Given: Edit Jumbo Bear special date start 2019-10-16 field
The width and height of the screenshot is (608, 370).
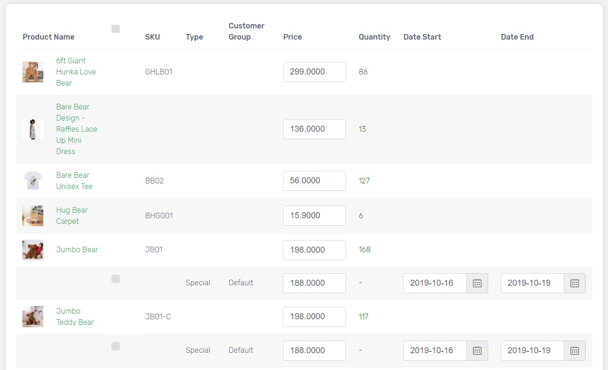Looking at the screenshot, I should pyautogui.click(x=435, y=283).
